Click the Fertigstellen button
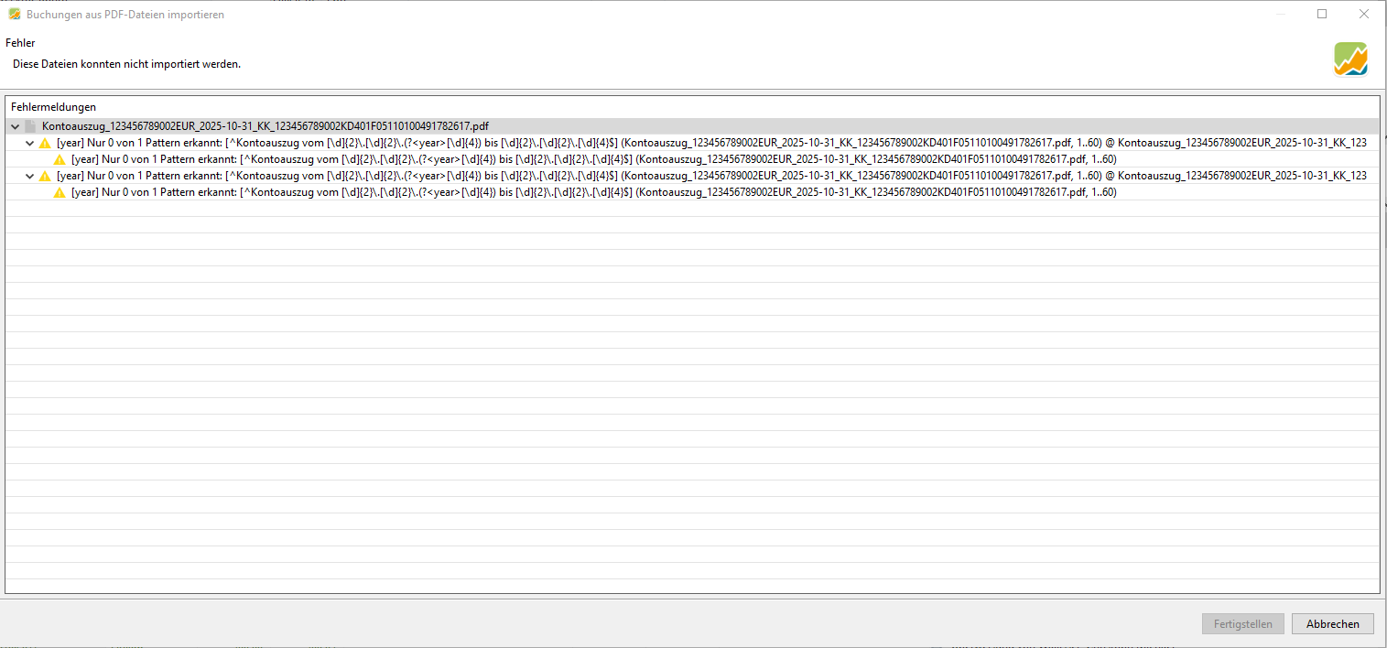The height and width of the screenshot is (648, 1387). [1242, 624]
